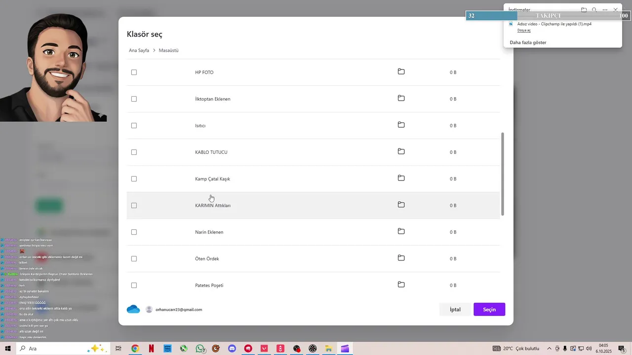Open the Isıtıcı folder name
This screenshot has width=632, height=355.
tap(200, 125)
